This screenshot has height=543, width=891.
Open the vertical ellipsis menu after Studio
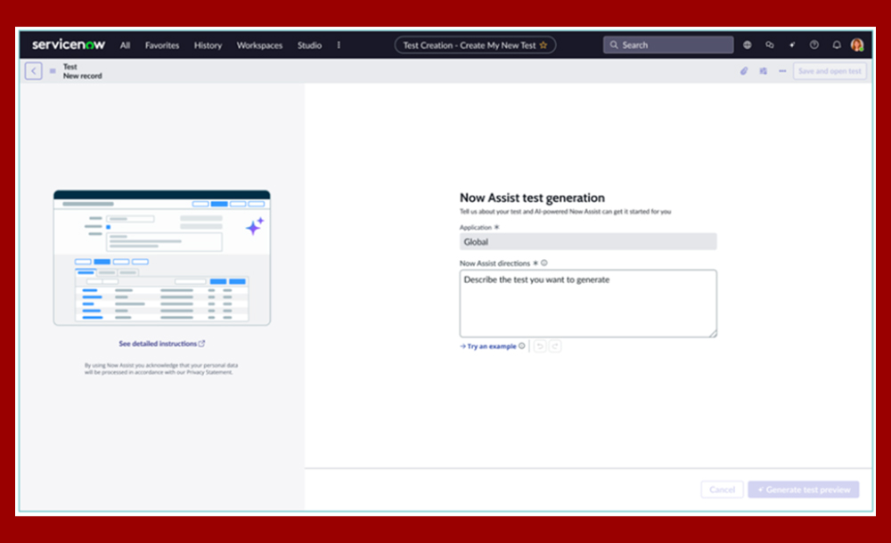point(337,45)
